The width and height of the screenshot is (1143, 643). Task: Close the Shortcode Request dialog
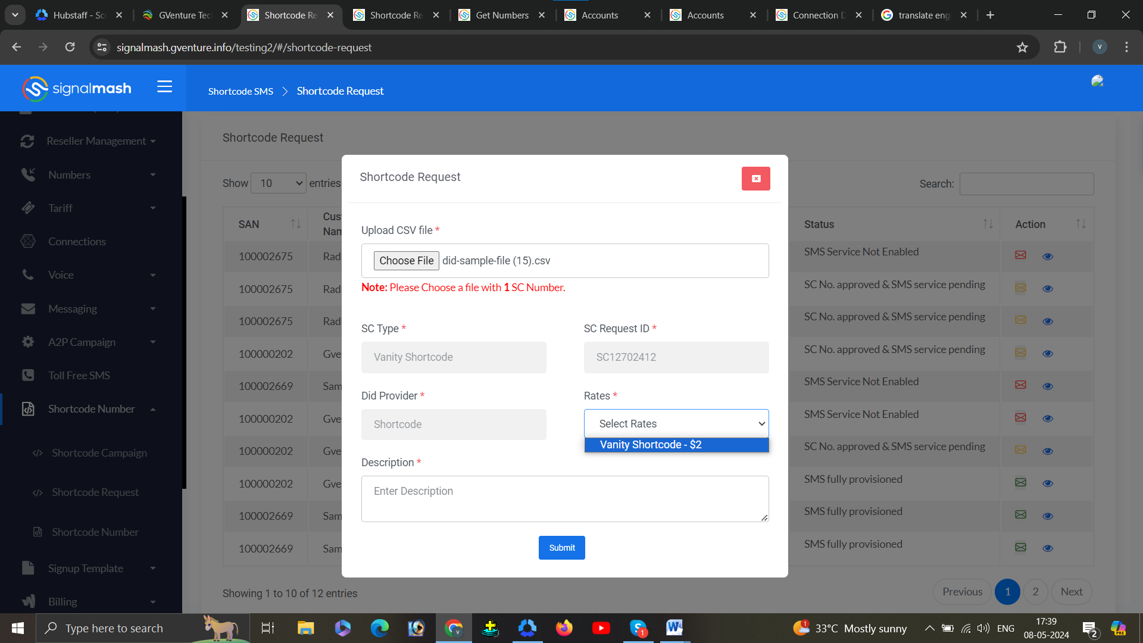pos(755,179)
